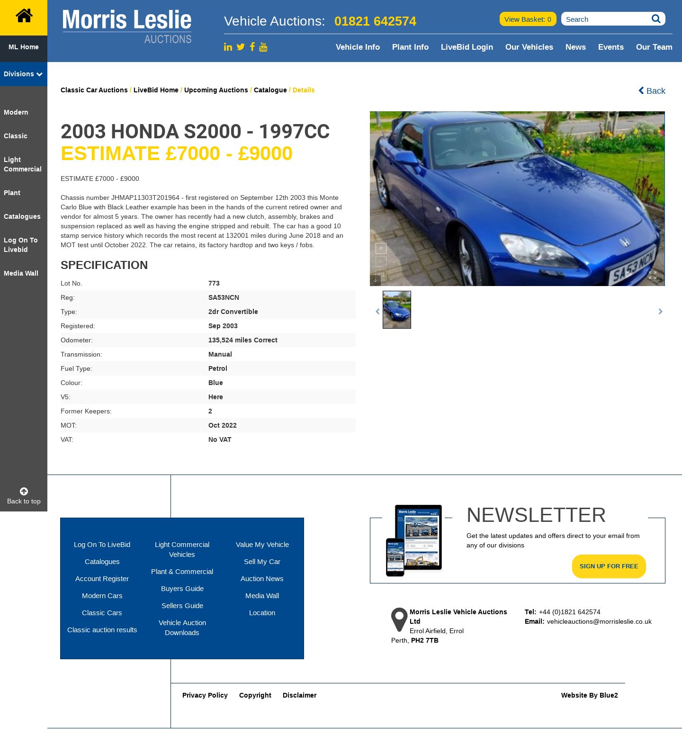Open the Our Team page

(654, 47)
